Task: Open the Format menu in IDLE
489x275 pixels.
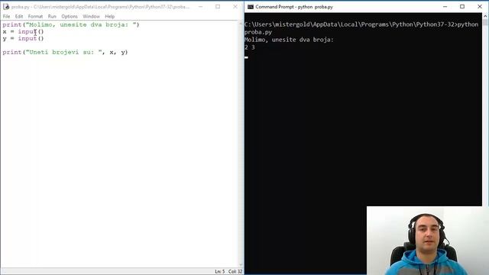Action: [x=35, y=16]
